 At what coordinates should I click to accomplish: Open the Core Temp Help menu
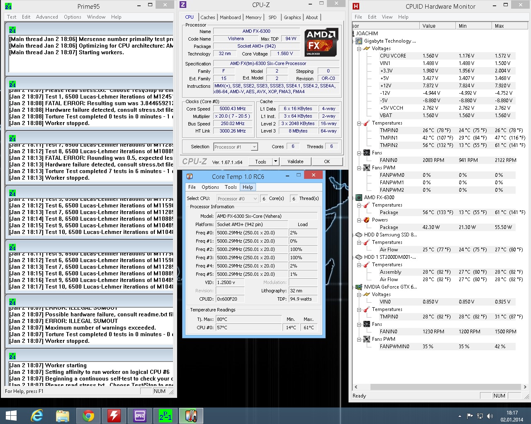click(x=248, y=187)
